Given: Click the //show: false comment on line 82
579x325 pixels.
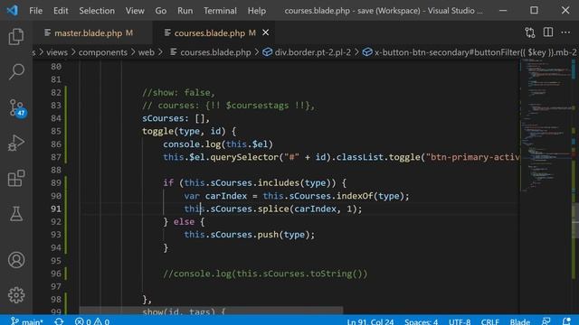Looking at the screenshot, I should point(178,92).
